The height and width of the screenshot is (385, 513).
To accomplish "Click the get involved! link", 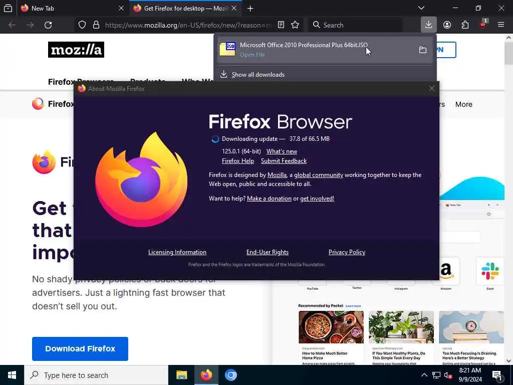I will pyautogui.click(x=317, y=199).
